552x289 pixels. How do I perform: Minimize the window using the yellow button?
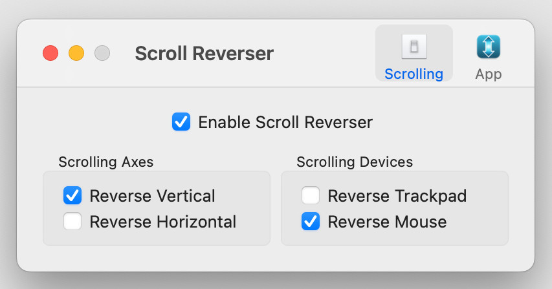[76, 53]
